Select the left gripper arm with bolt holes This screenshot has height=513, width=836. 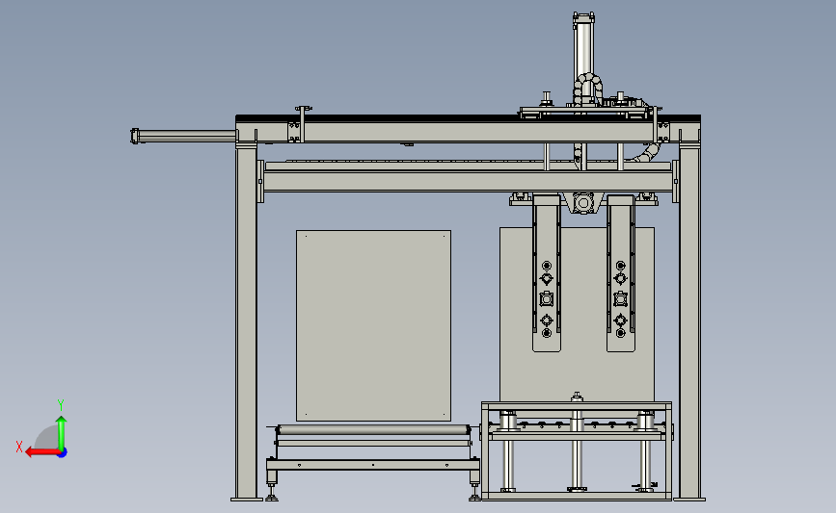coord(547,273)
